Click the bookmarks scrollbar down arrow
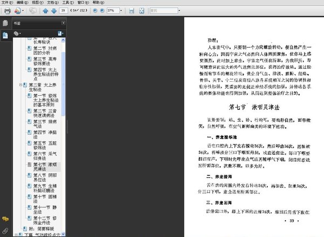Image resolution: width=324 pixels, height=237 pixels. [x=63, y=234]
